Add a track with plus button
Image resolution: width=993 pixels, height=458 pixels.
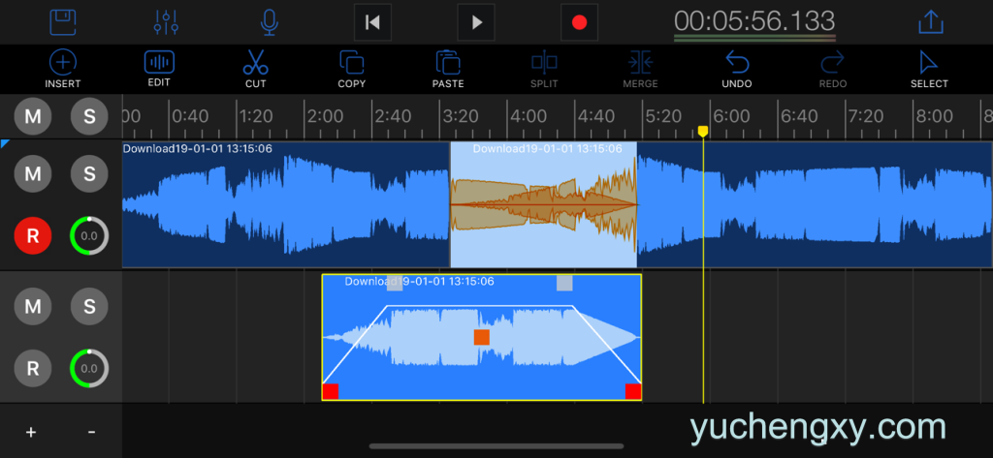click(x=30, y=432)
